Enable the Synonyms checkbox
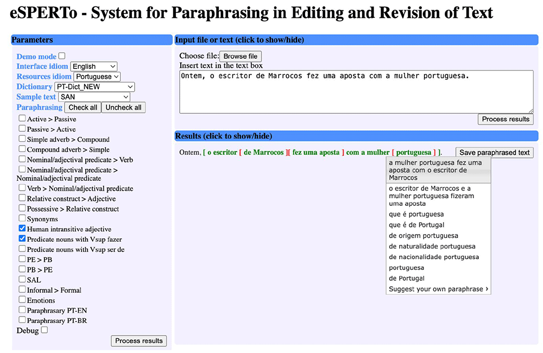This screenshot has width=543, height=353. coord(22,218)
